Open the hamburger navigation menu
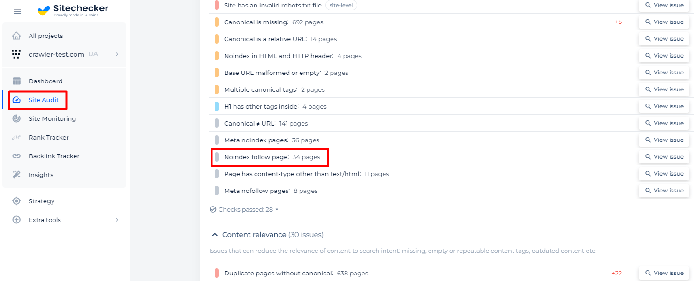This screenshot has height=281, width=694. pyautogui.click(x=17, y=11)
